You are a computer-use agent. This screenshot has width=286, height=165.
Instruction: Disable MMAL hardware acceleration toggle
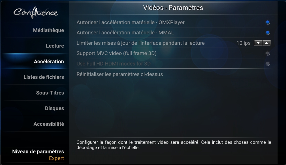268,33
